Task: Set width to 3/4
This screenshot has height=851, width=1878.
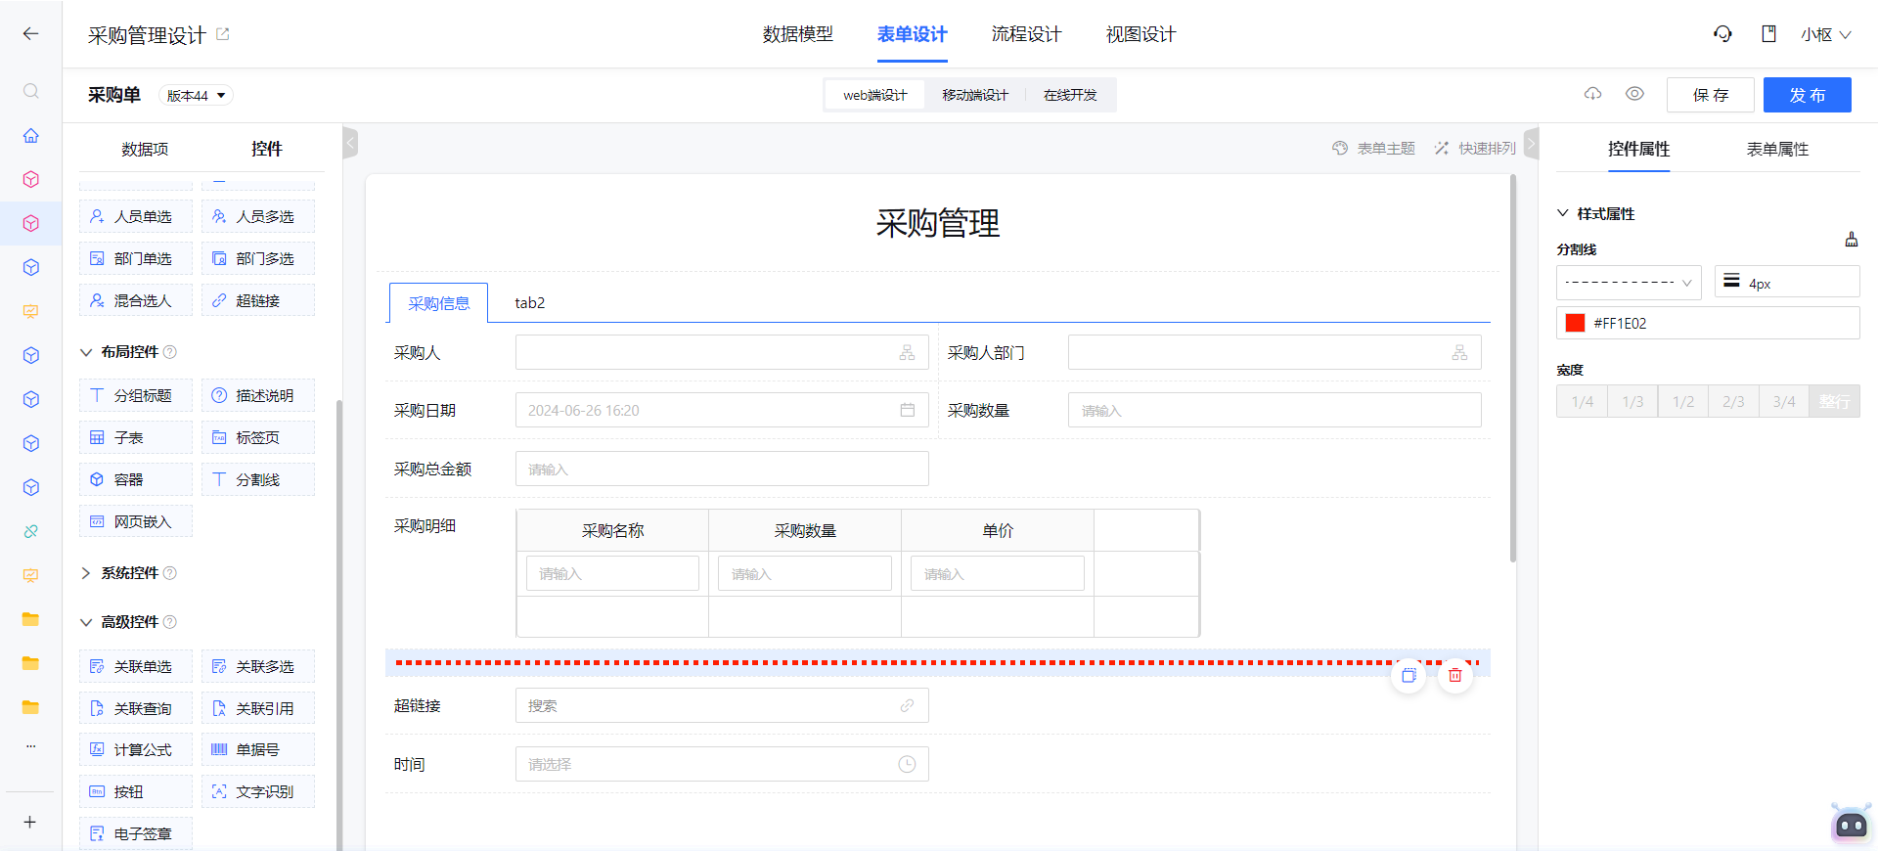Action: coord(1784,401)
